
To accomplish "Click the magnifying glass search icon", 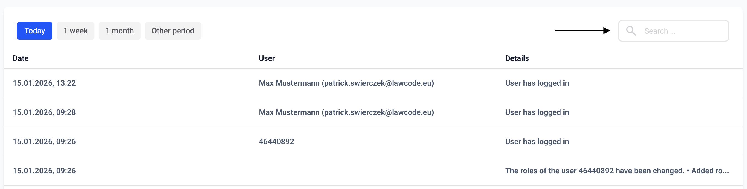I will click(631, 31).
